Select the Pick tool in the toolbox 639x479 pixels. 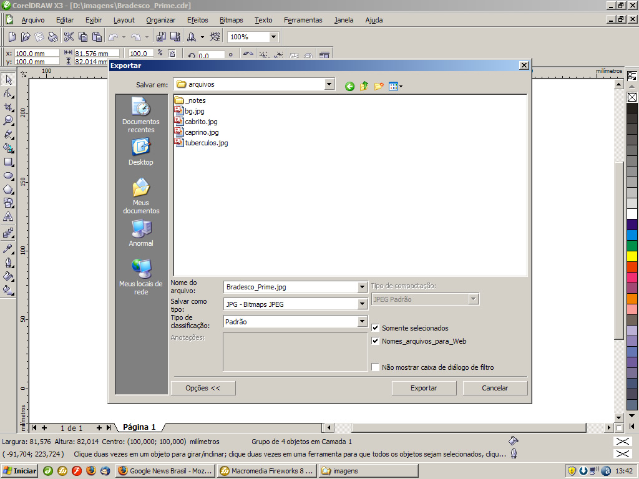[8, 79]
